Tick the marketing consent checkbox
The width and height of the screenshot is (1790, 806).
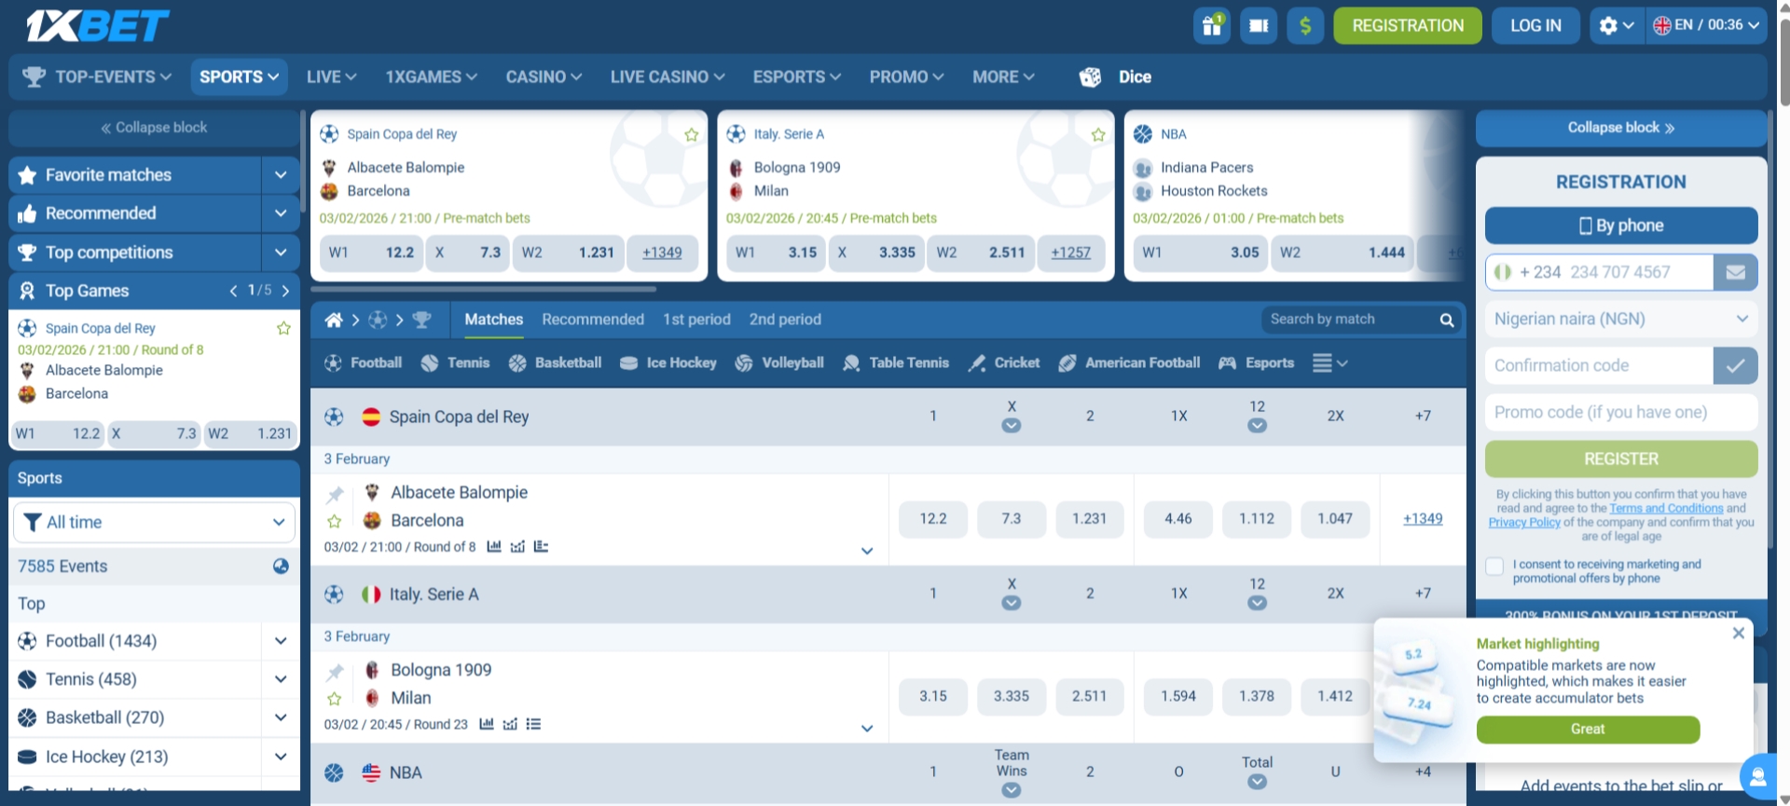1494,567
